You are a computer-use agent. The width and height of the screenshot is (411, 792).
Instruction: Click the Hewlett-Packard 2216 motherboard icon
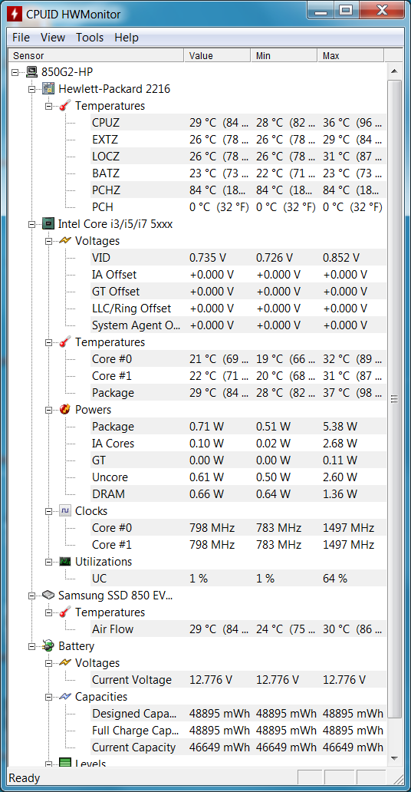coord(48,89)
